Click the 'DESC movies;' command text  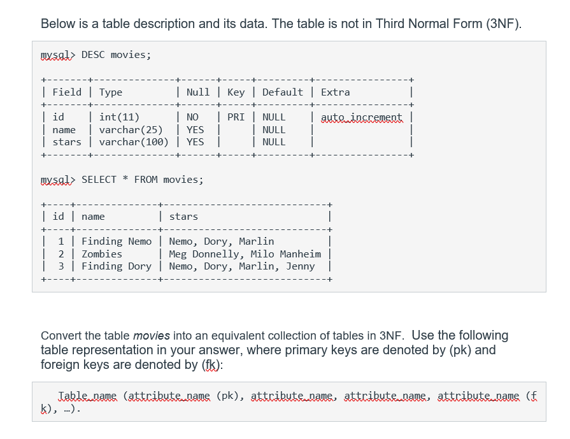click(x=116, y=55)
